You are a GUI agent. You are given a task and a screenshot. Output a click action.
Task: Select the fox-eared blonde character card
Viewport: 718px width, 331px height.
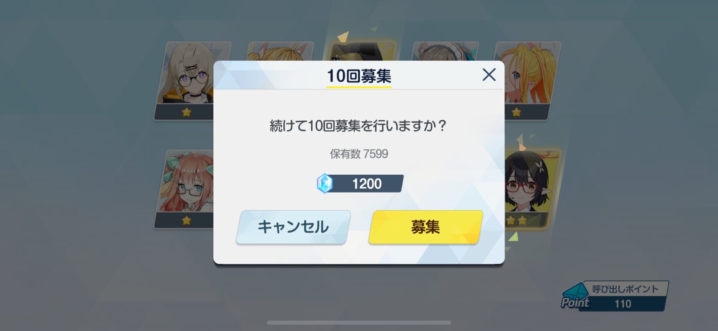(x=280, y=51)
